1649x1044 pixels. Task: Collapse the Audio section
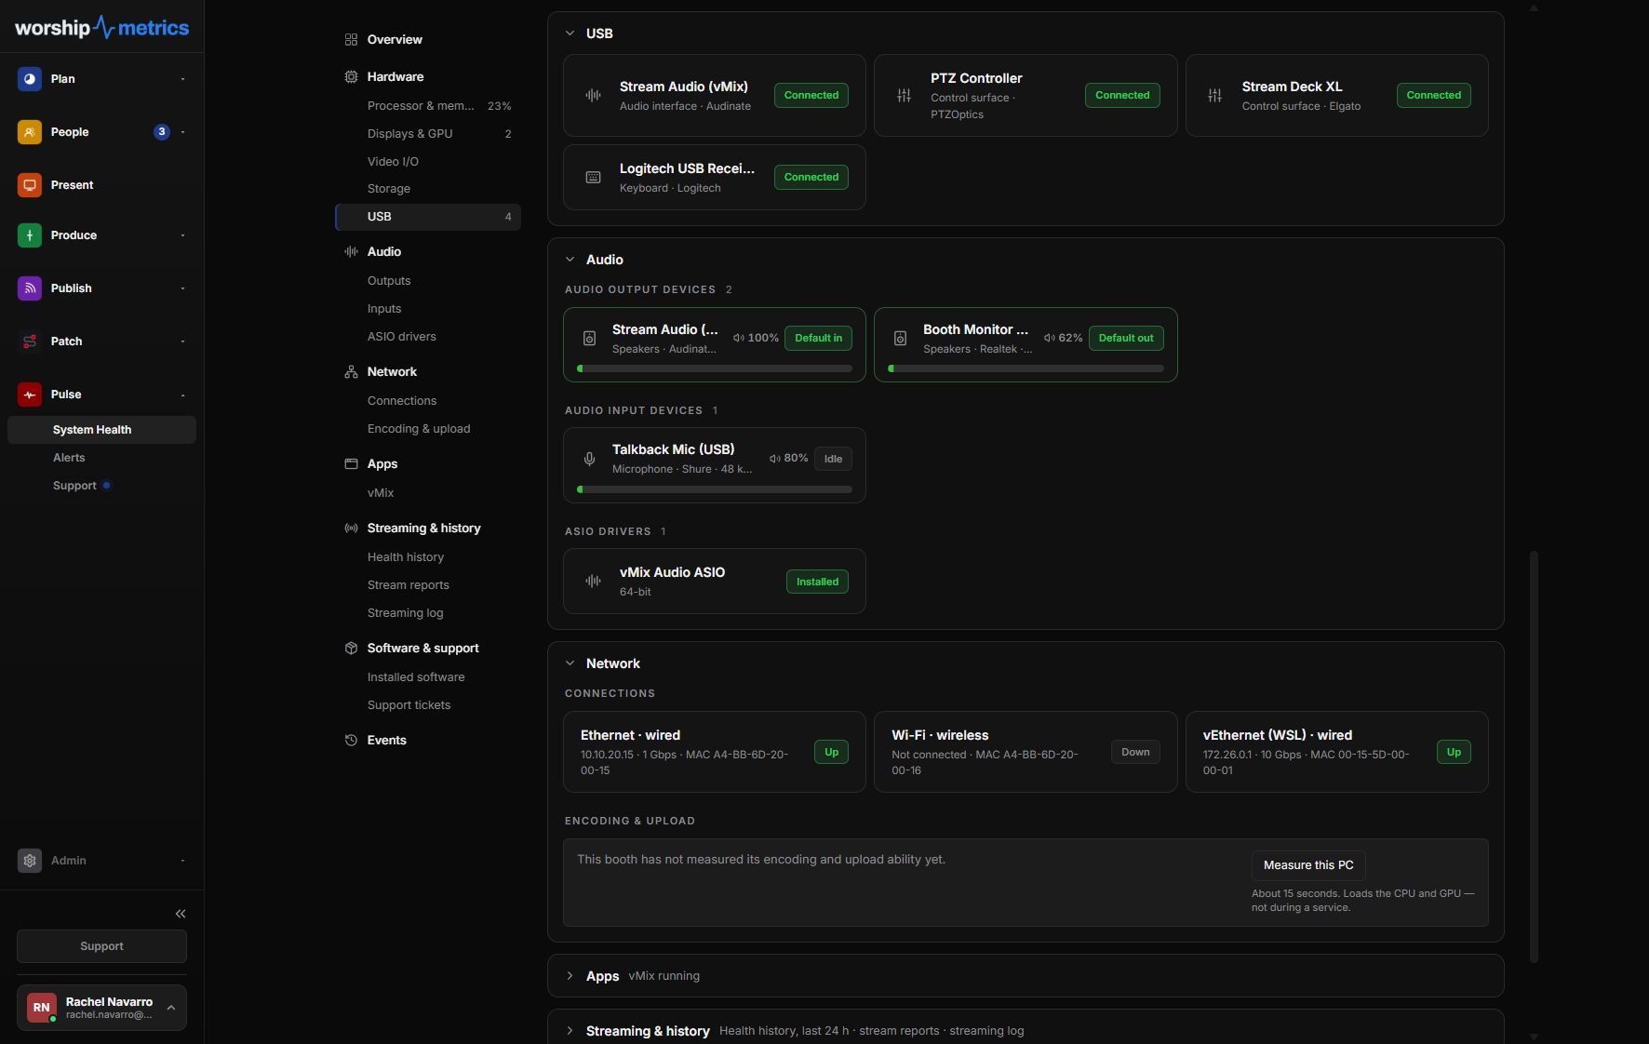pyautogui.click(x=570, y=260)
